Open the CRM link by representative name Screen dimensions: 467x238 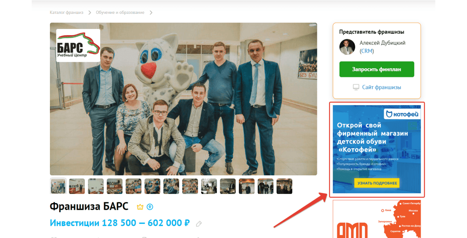coord(367,51)
